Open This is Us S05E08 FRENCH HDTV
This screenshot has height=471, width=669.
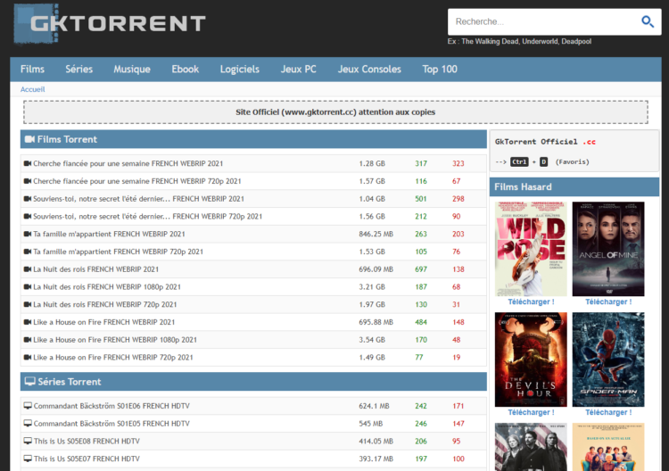point(87,441)
